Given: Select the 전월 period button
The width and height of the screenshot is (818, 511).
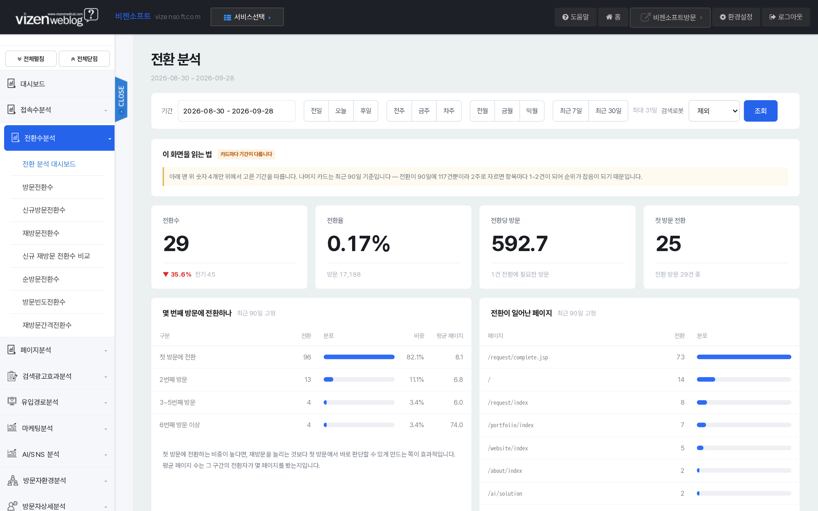Looking at the screenshot, I should click(x=482, y=111).
